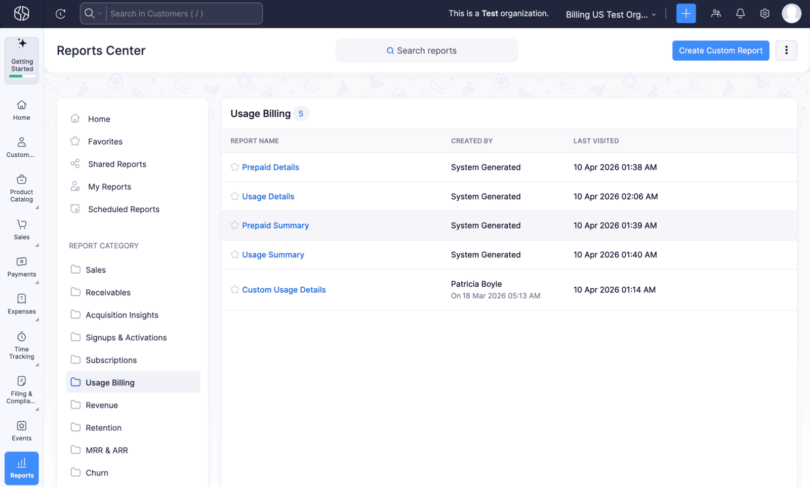The height and width of the screenshot is (487, 810).
Task: Open the Prepaid Summary report link
Action: pos(275,226)
